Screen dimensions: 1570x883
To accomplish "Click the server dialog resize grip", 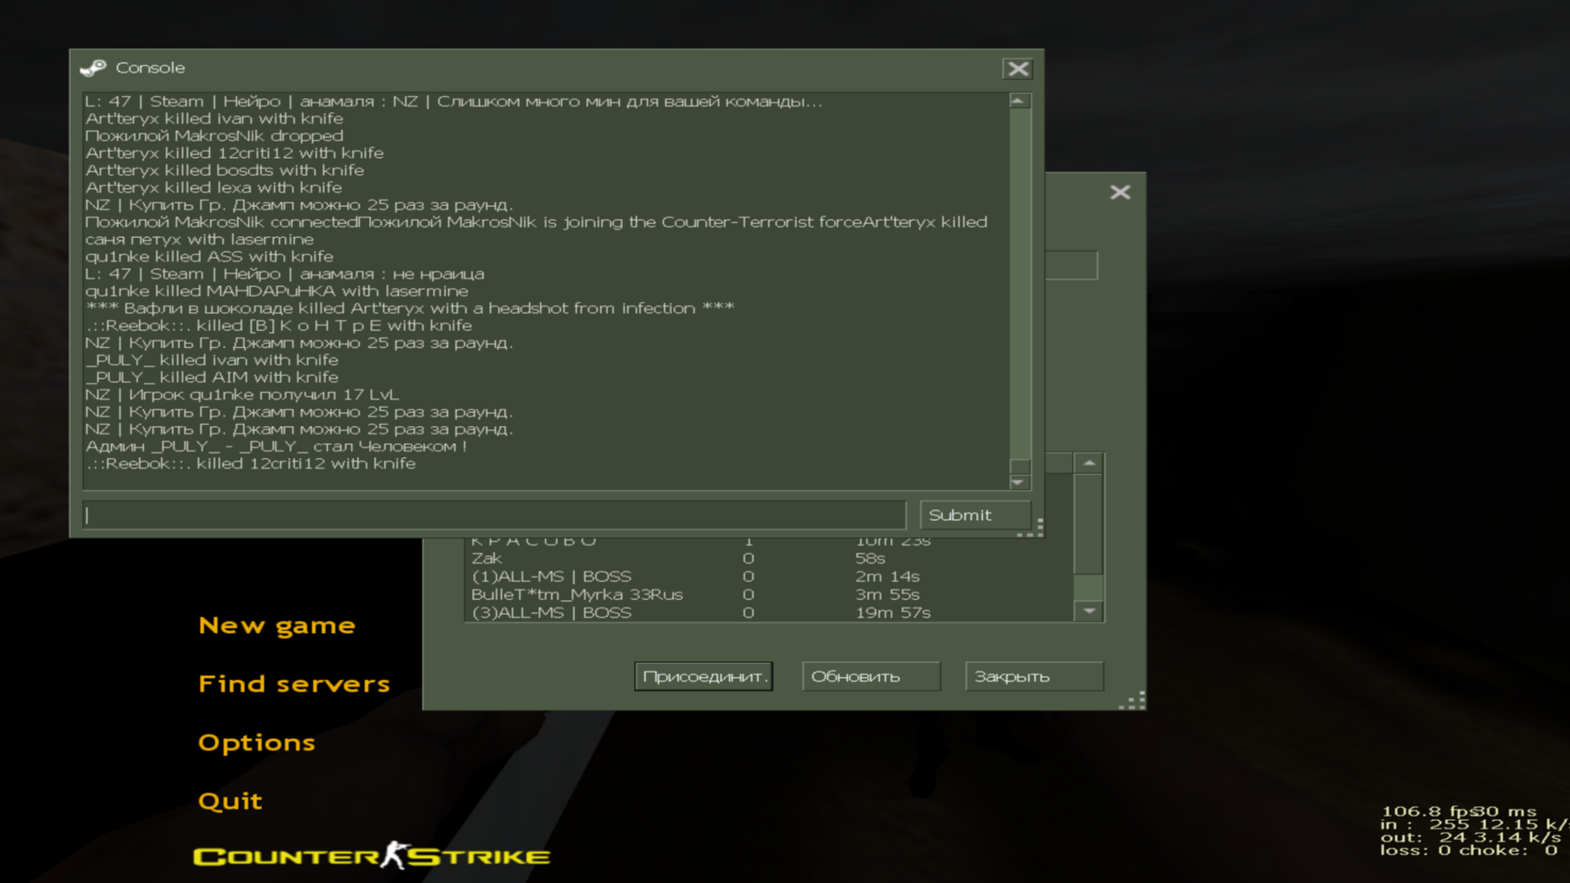I will [1135, 701].
